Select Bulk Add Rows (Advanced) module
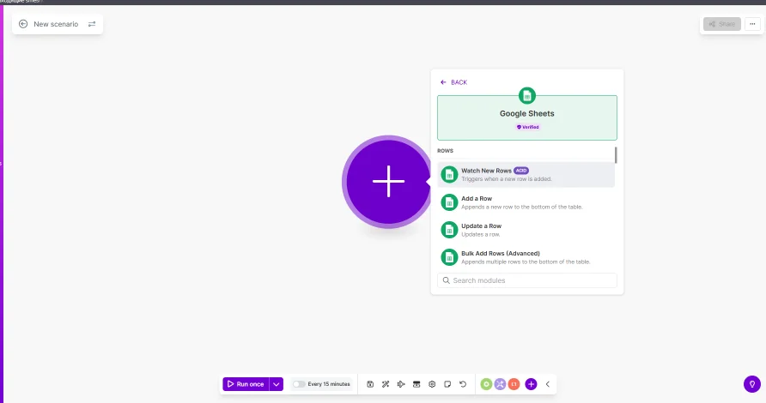The image size is (766, 403). tap(526, 257)
